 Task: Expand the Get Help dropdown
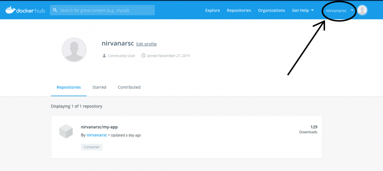coord(303,10)
